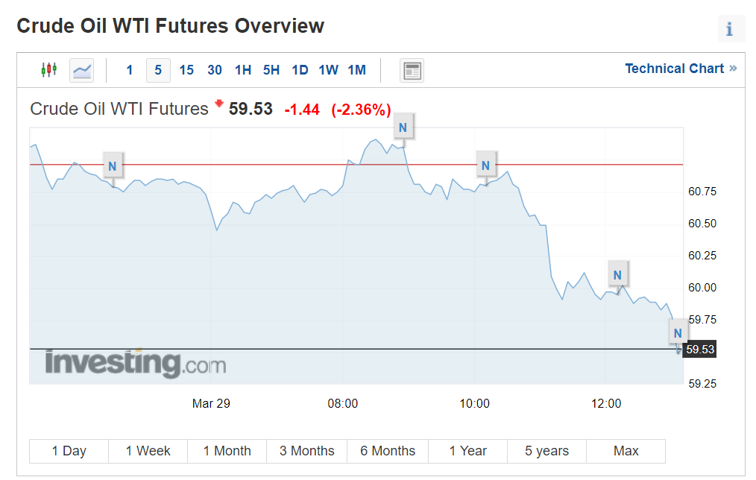Select the 1 minute interval
The image size is (756, 480).
click(x=130, y=70)
